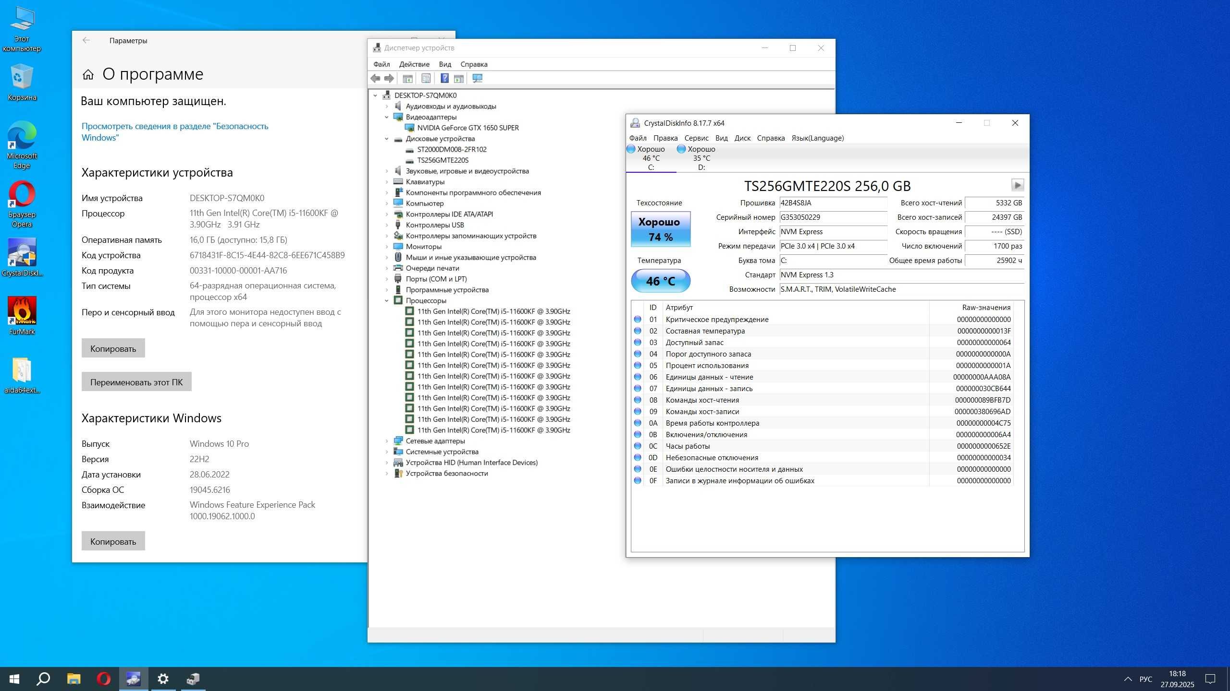Click the next disk arrow button in CrystalDiskInfo
This screenshot has width=1230, height=691.
(1017, 185)
